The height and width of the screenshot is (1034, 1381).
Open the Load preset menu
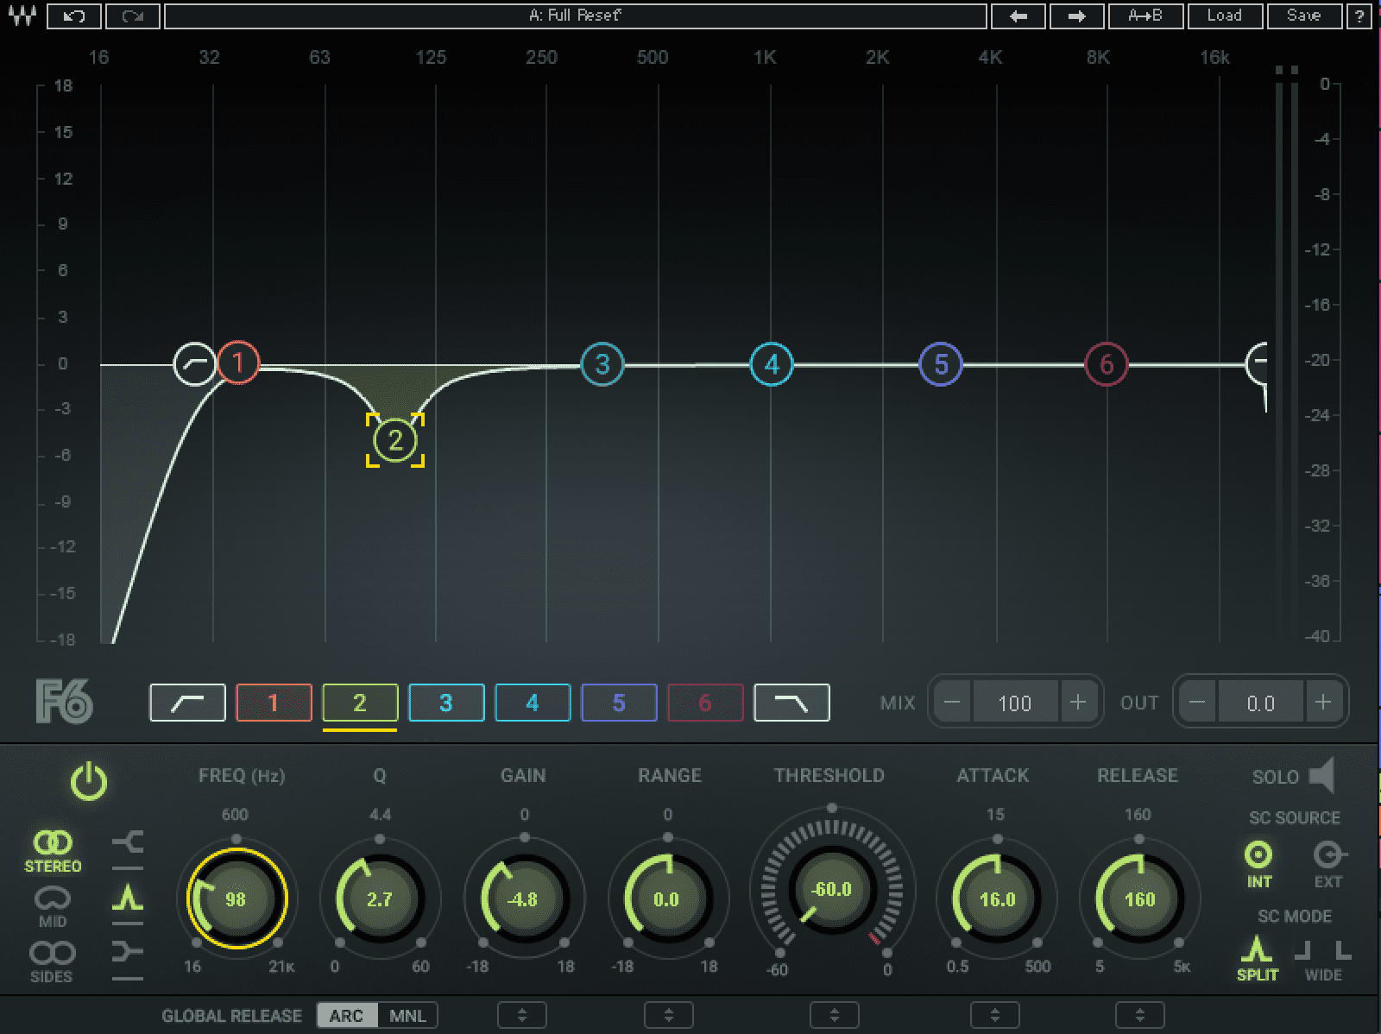click(x=1225, y=16)
